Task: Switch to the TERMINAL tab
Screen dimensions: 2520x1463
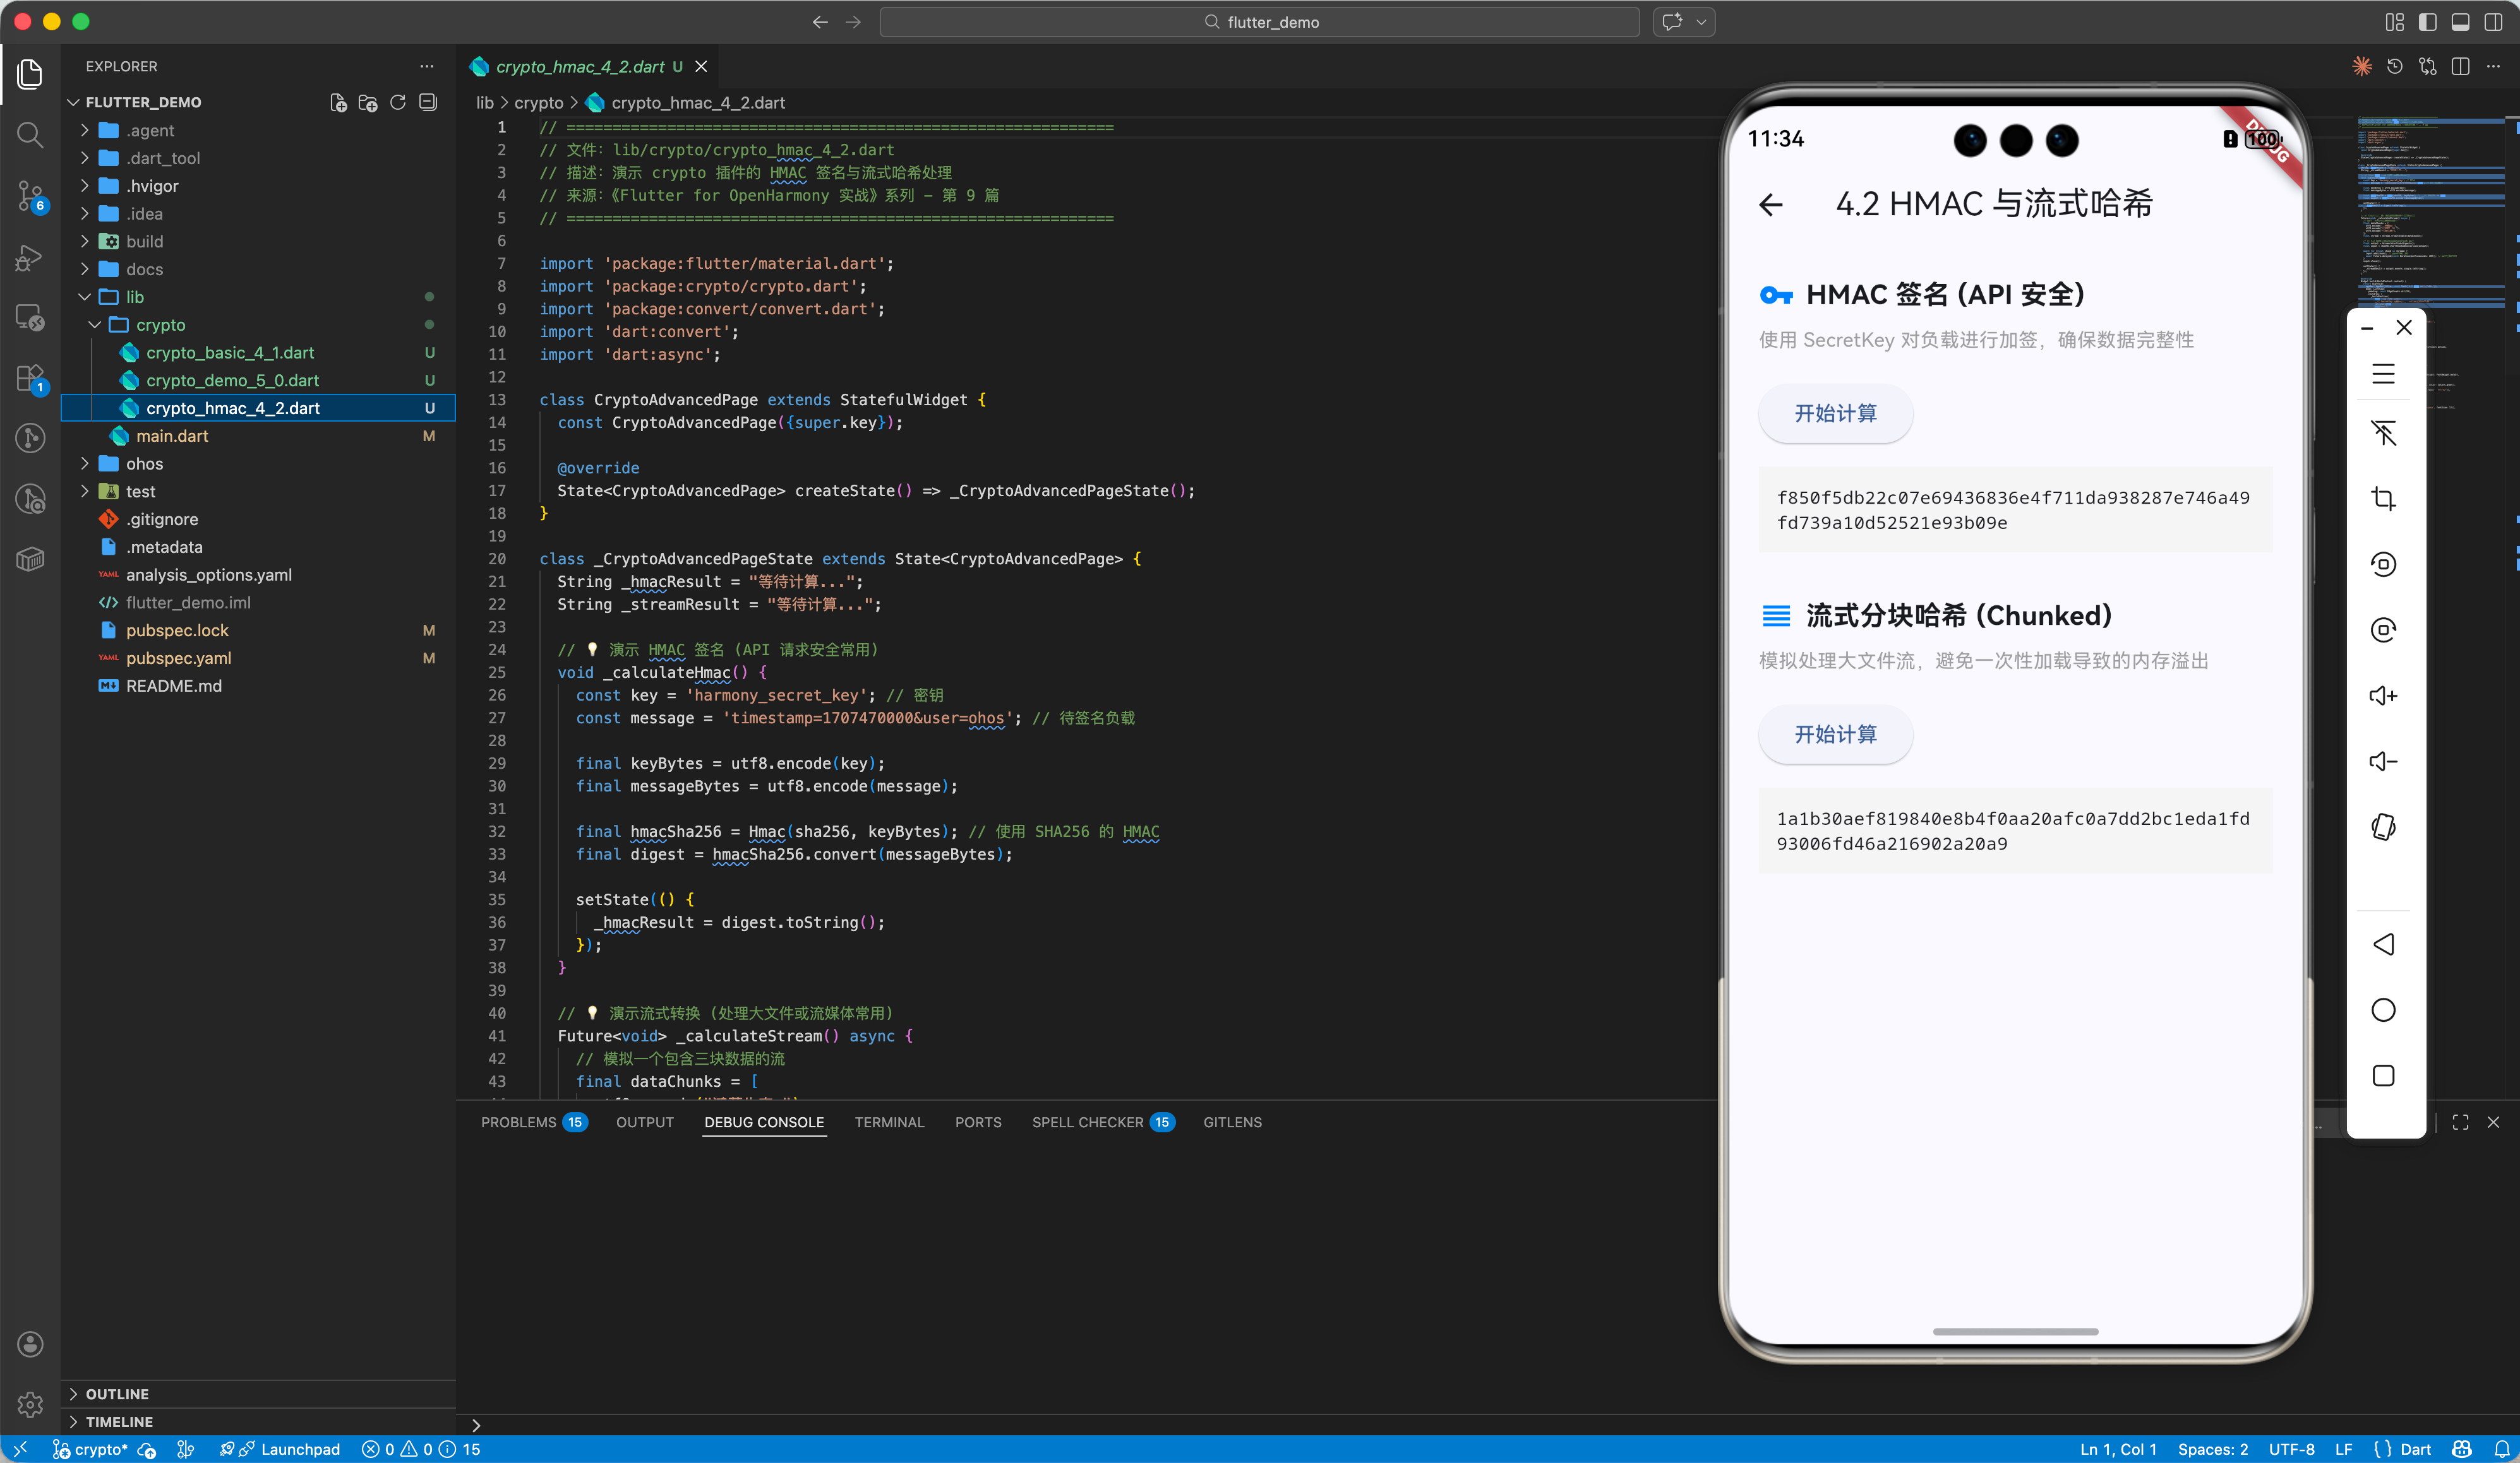Action: coord(888,1122)
